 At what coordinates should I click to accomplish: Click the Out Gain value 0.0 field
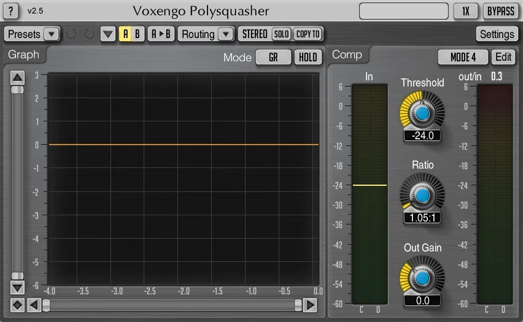click(422, 301)
